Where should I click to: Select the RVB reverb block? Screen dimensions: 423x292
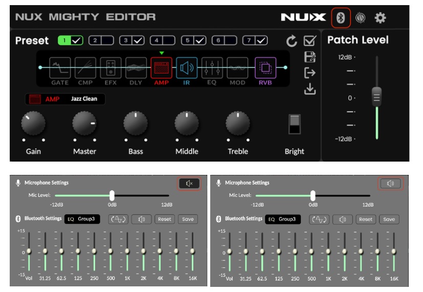(x=265, y=68)
